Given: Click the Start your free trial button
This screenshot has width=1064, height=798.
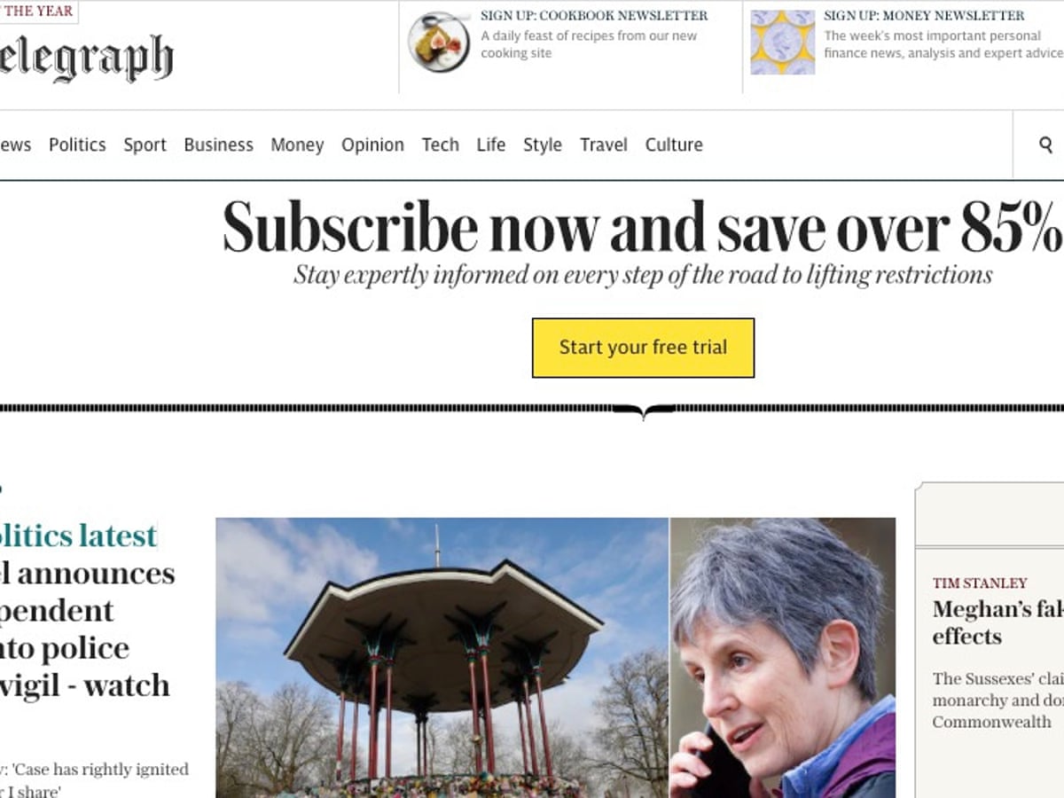Looking at the screenshot, I should (643, 348).
